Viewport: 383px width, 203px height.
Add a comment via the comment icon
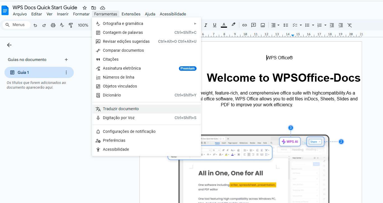point(253,25)
